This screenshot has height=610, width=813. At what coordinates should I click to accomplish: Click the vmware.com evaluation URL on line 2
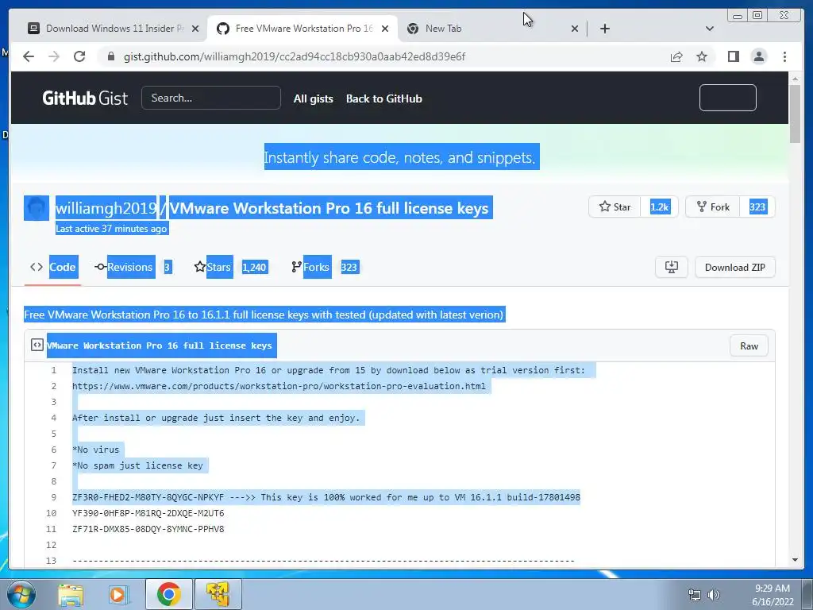tap(279, 386)
